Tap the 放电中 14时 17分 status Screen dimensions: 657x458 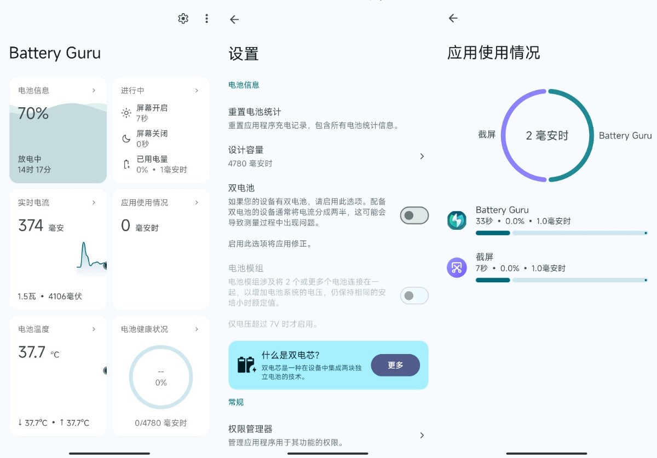click(34, 164)
